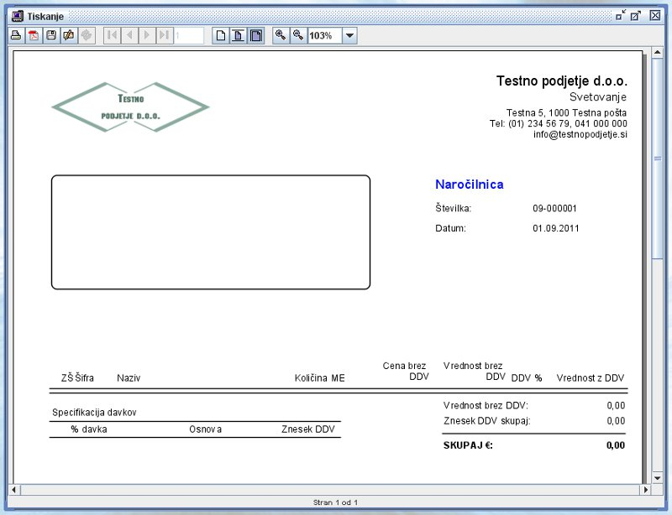This screenshot has height=515, width=672.
Task: Click the vertical scrollbar down arrow
Action: coord(658,476)
